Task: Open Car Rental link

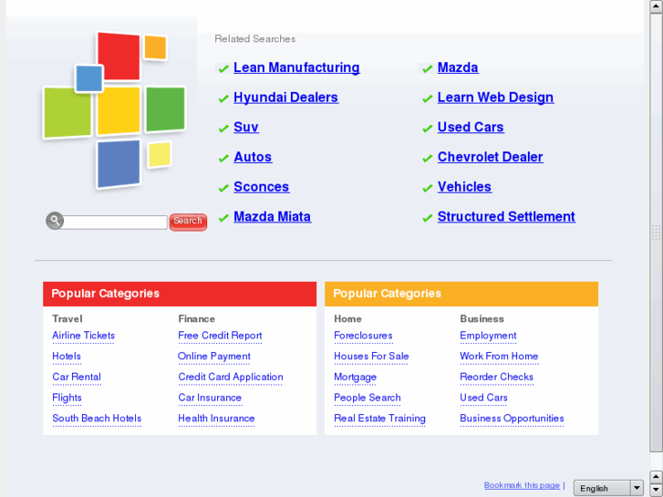Action: [77, 378]
